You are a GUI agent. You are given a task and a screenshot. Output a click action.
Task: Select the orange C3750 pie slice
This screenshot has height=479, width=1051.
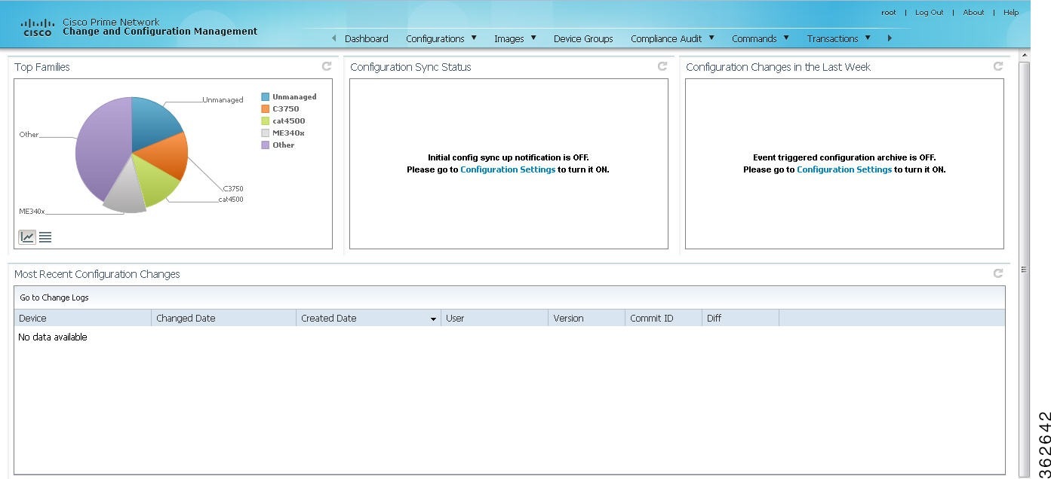click(166, 157)
